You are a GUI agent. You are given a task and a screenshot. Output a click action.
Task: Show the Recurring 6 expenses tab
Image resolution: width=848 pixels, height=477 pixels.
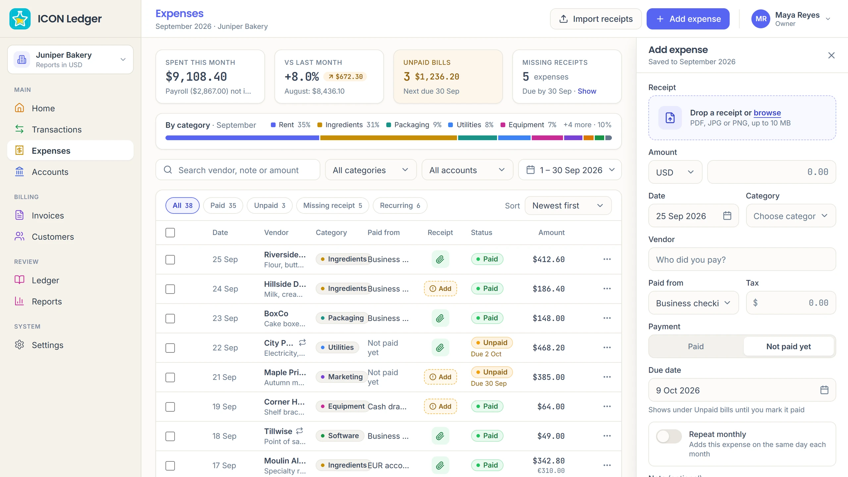pos(400,206)
